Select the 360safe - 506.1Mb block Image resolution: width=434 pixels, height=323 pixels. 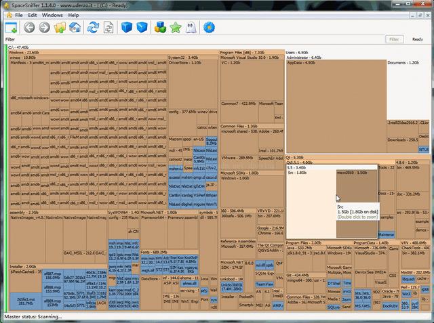coord(238,225)
